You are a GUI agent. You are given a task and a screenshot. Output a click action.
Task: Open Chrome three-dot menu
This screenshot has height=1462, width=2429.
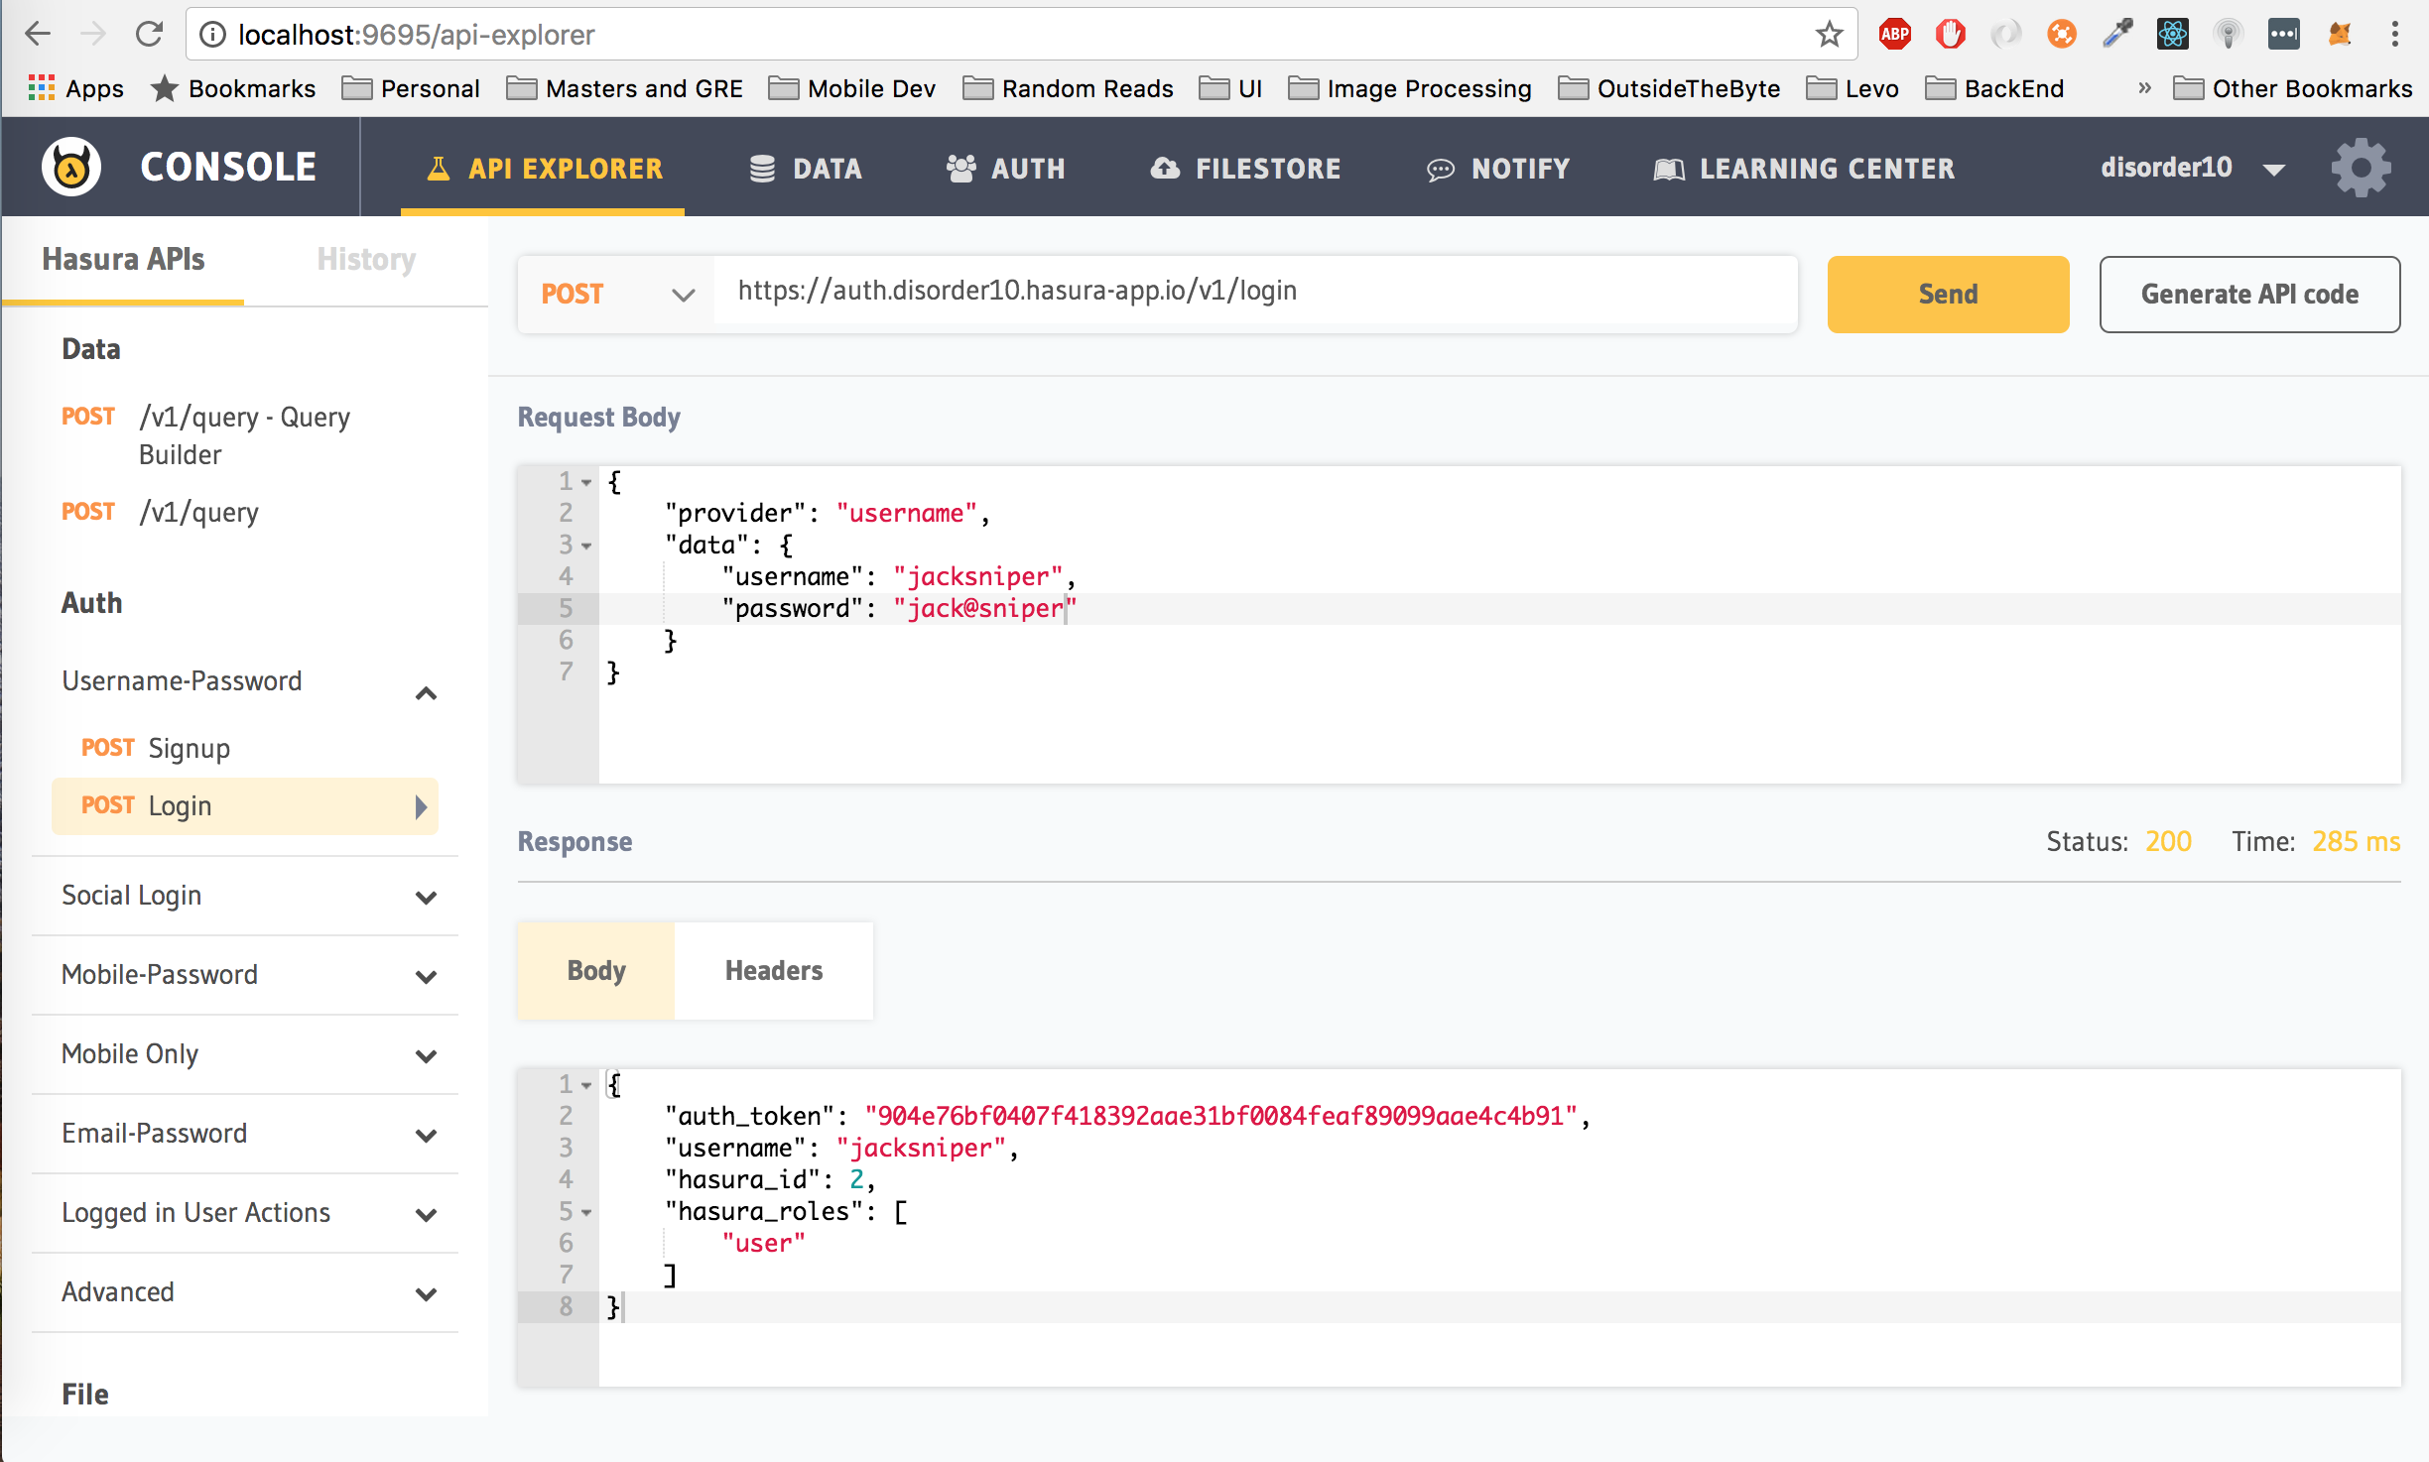(2394, 35)
